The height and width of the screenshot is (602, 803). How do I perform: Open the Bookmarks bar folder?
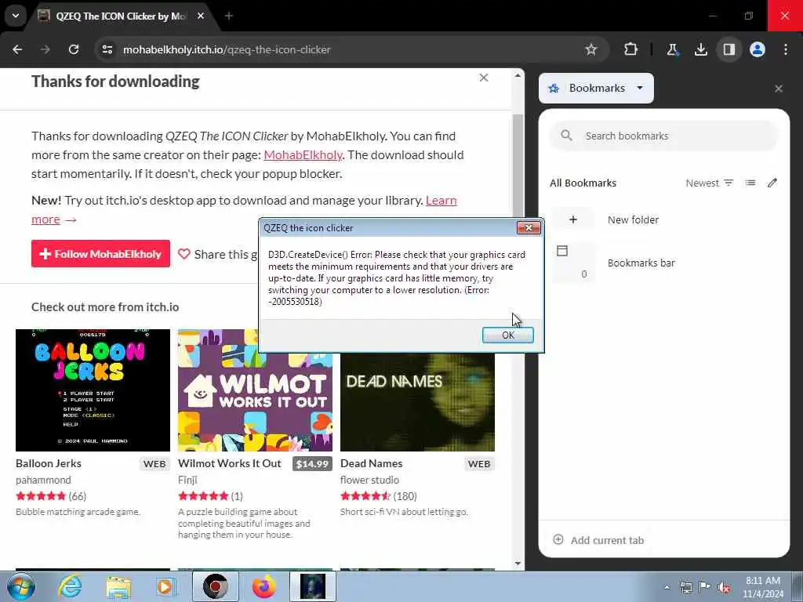(664, 263)
